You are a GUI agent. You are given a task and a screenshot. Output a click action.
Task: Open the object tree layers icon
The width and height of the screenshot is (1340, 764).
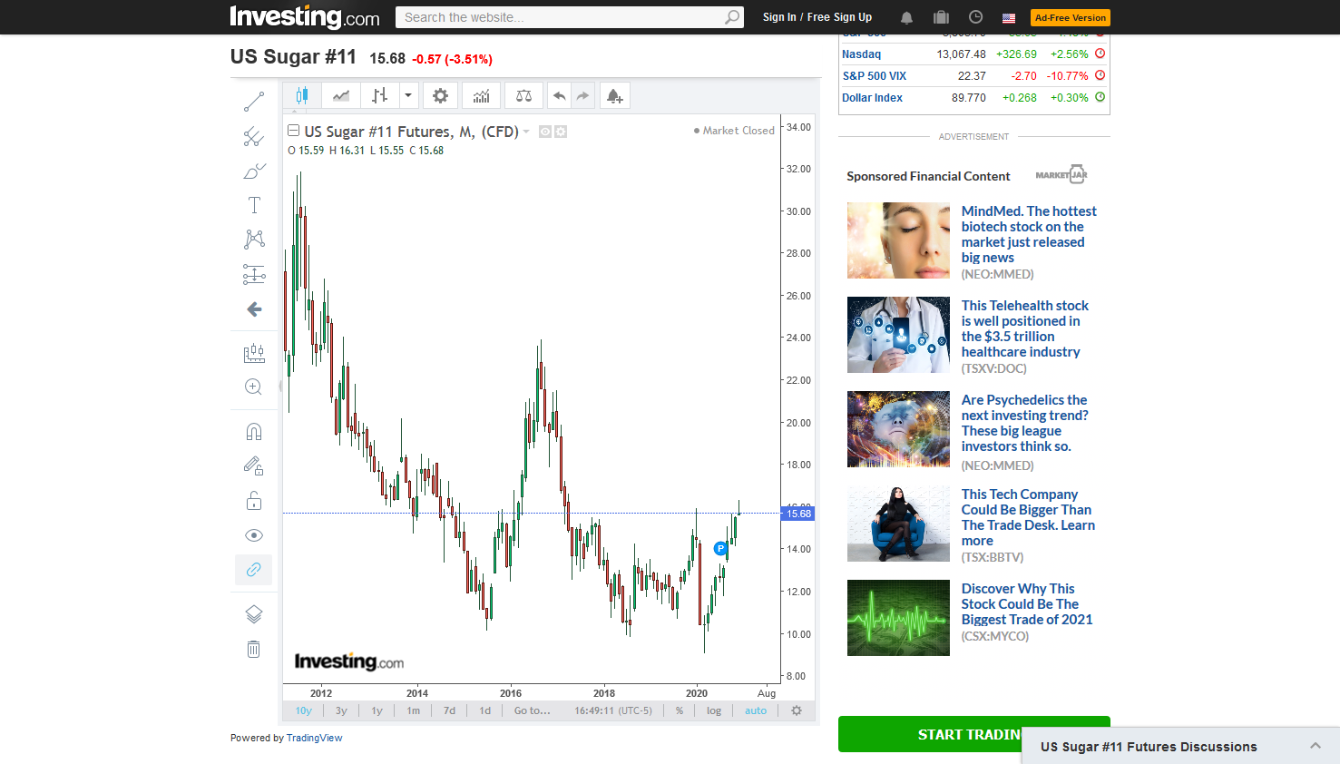pos(254,614)
